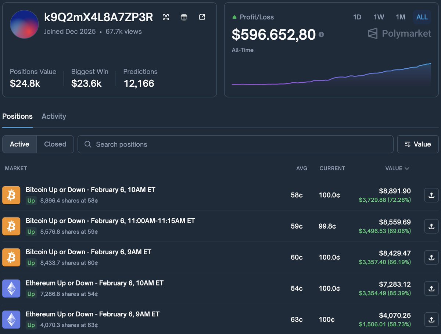Screen dimensions: 441x334
Task: Show Active positions
Action: click(19, 144)
